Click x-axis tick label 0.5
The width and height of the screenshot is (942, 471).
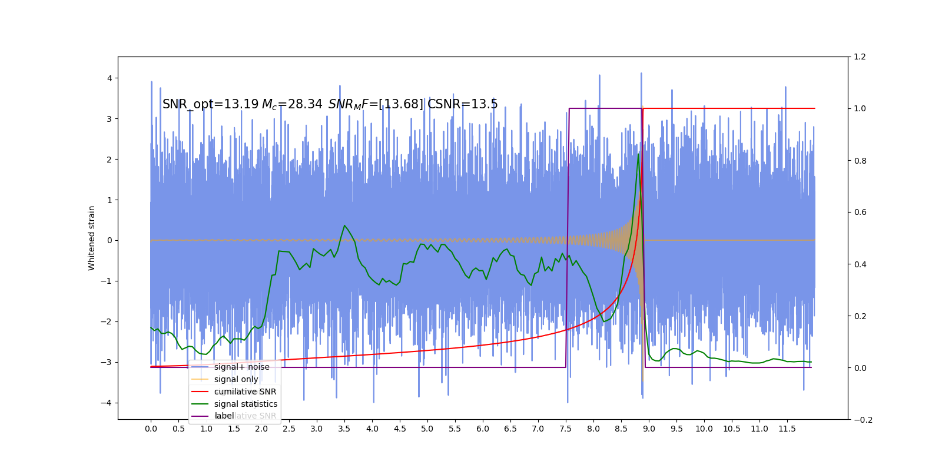pyautogui.click(x=178, y=429)
